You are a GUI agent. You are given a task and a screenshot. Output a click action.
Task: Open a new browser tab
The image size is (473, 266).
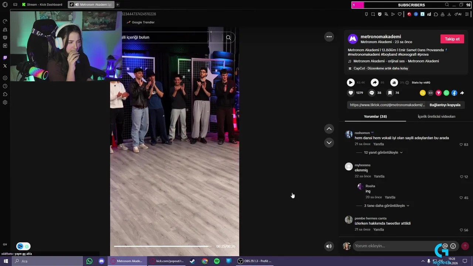click(118, 5)
